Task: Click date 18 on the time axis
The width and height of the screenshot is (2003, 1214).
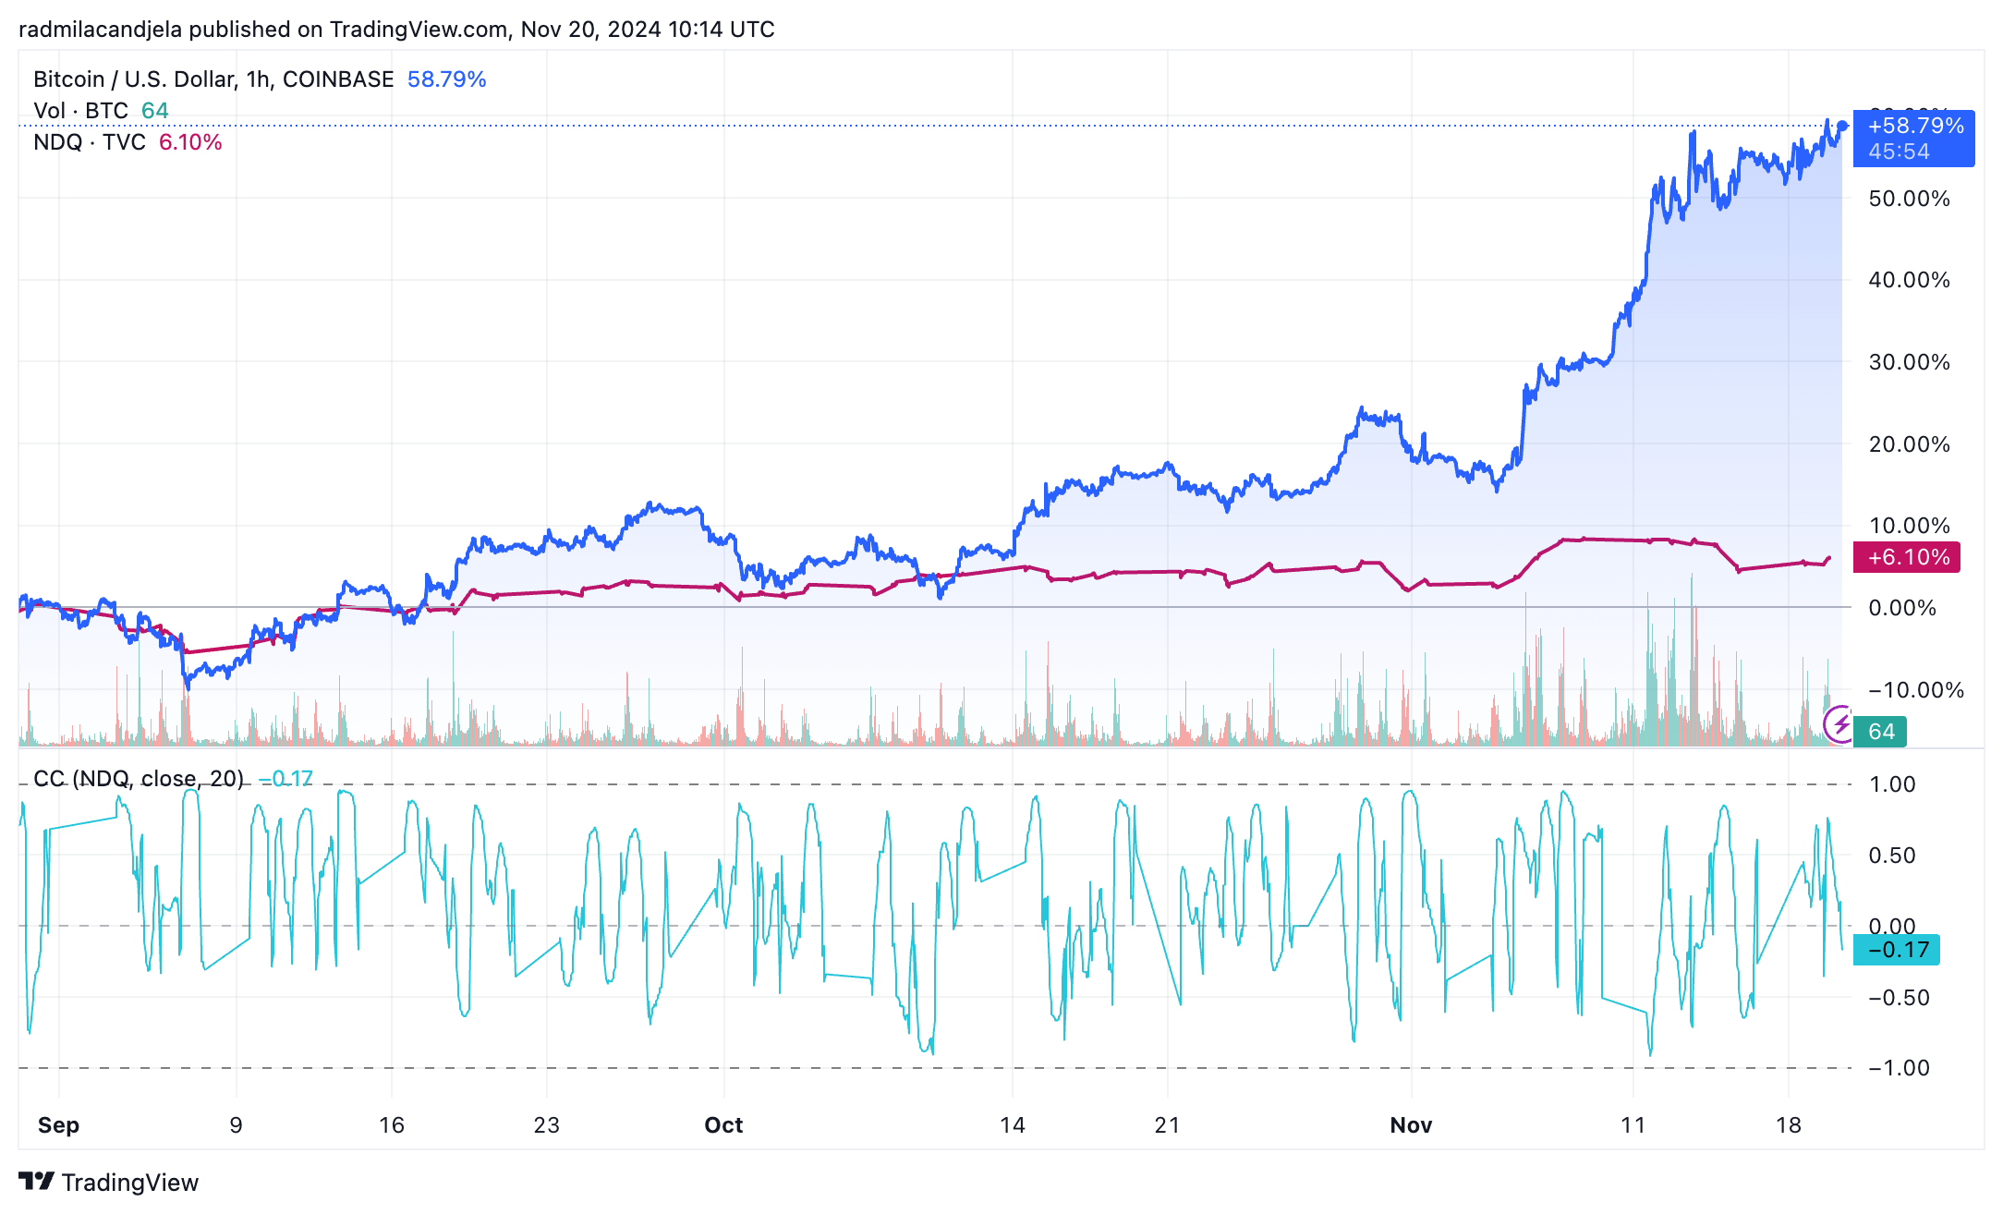Action: tap(1789, 1125)
